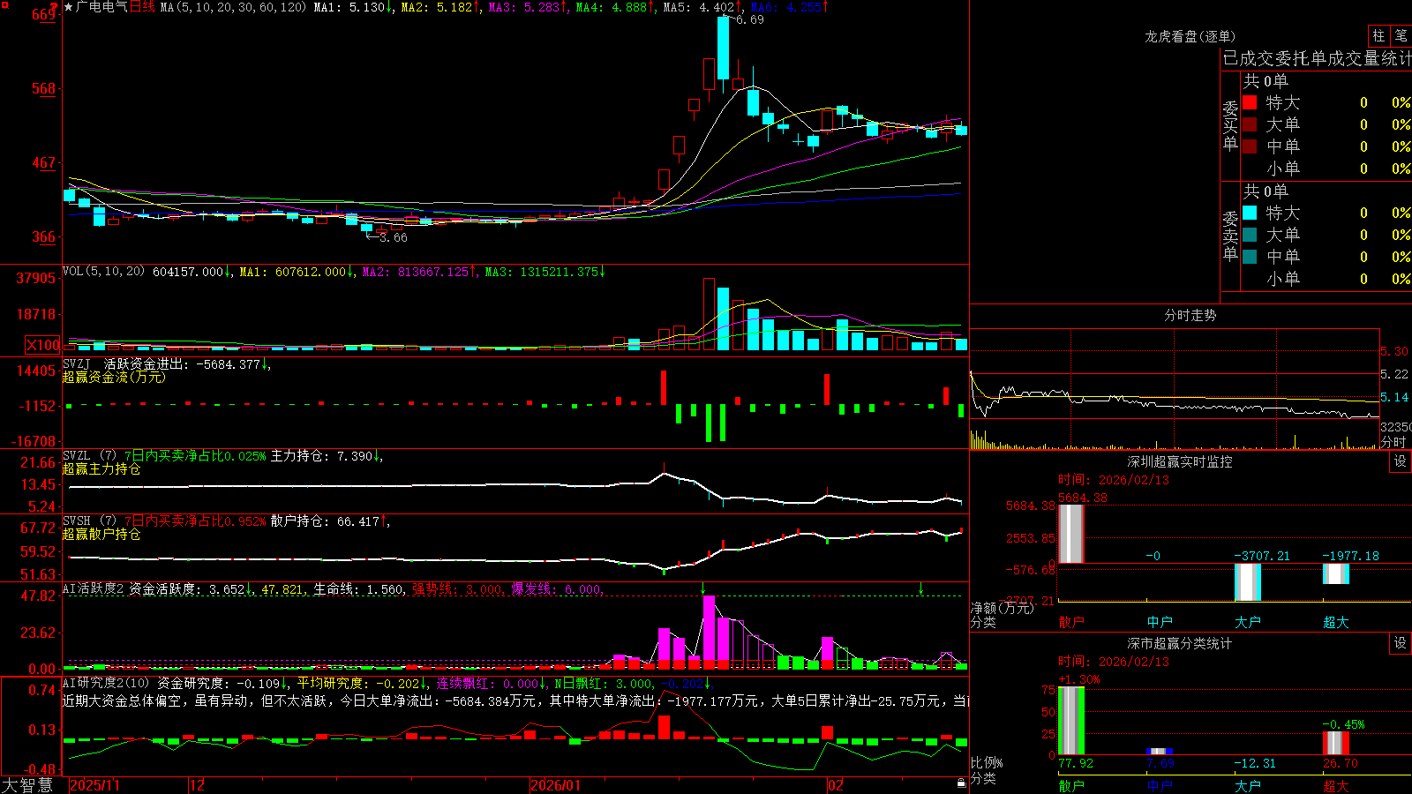Click 超大 label in 深市超赢分类统计 chart

point(1336,786)
